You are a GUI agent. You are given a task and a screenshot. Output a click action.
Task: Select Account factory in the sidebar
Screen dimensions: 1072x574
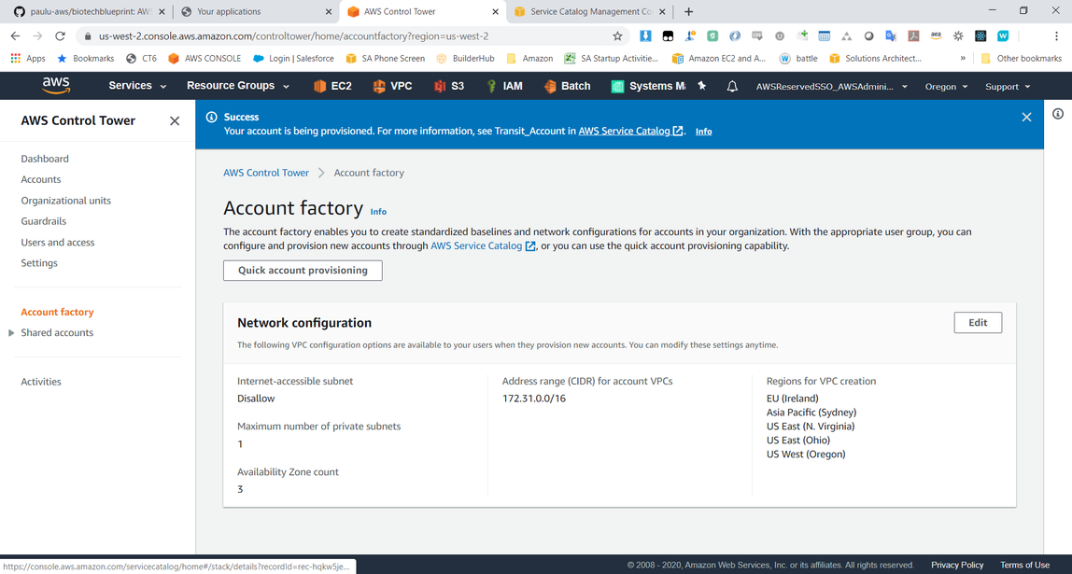pos(58,312)
